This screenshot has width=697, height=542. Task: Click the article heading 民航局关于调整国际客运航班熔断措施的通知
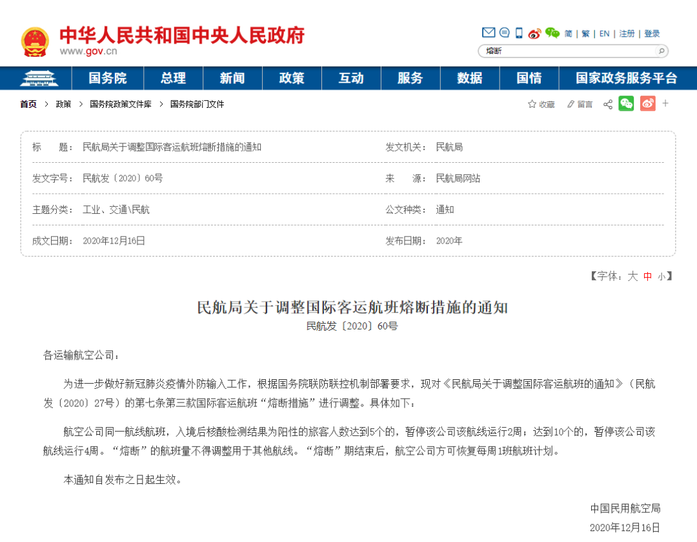pos(352,307)
